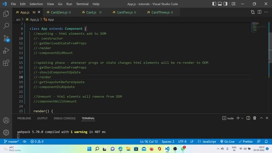The height and width of the screenshot is (153, 272).
Task: Click Ln 18, Col 12 status item
Action: pos(149,142)
